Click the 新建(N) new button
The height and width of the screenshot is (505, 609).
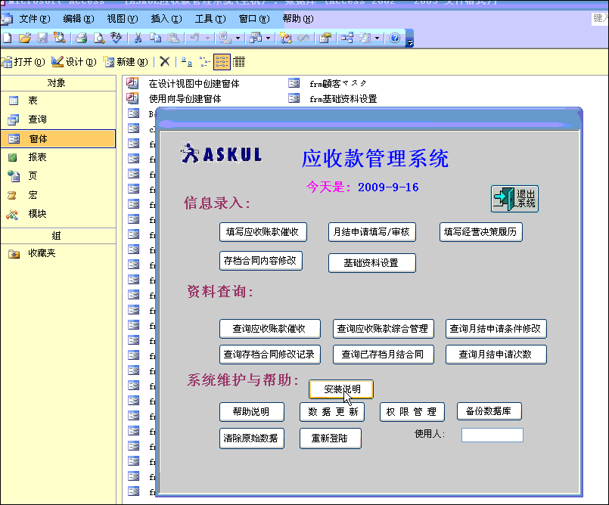[126, 62]
